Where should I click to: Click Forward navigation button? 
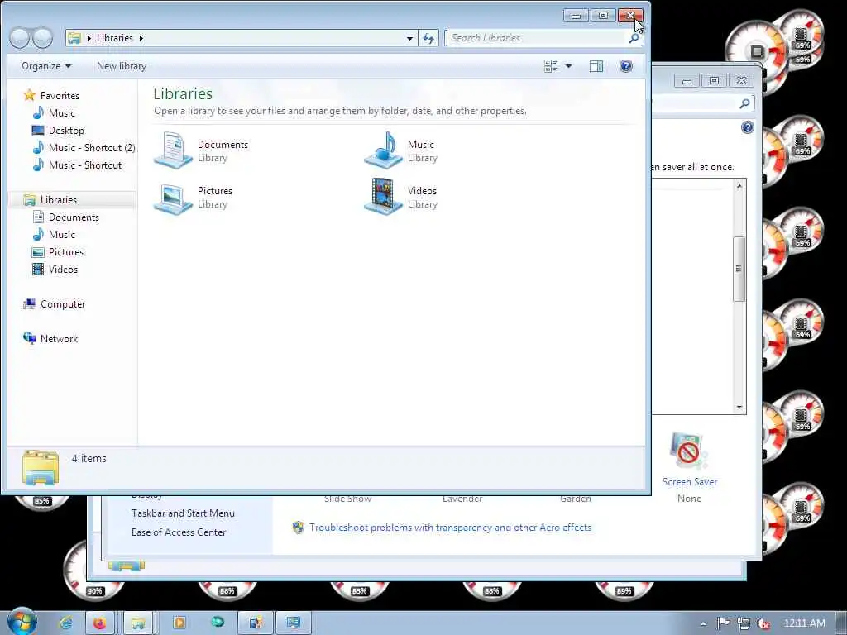click(x=43, y=38)
